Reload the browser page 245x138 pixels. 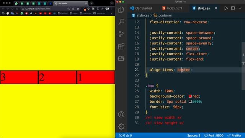12,8
